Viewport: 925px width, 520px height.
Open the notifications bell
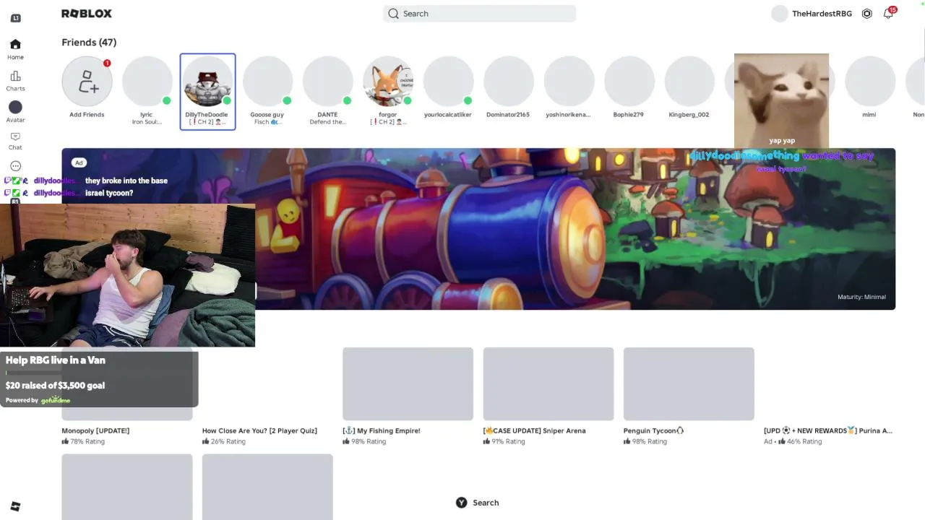point(888,14)
